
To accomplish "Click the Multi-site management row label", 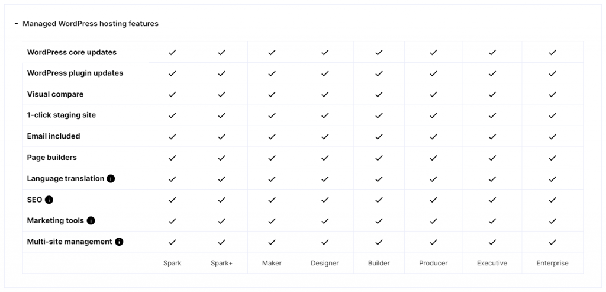I will (70, 242).
